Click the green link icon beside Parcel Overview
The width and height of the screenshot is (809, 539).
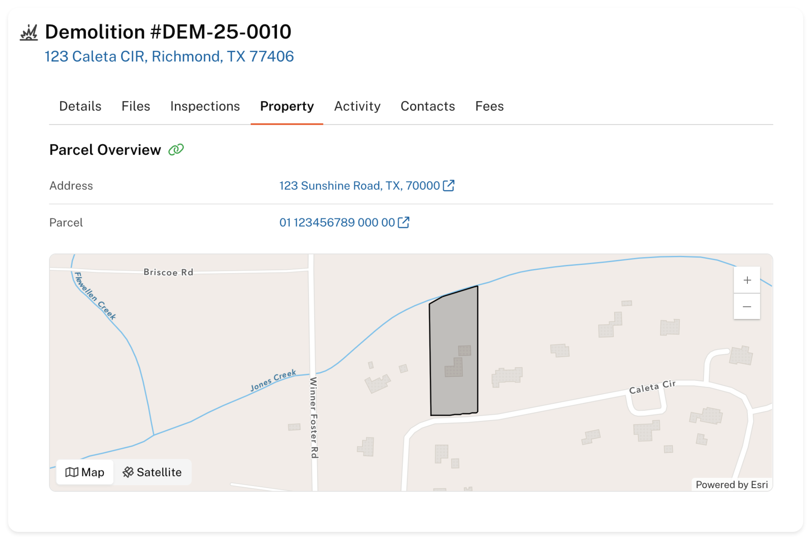click(x=176, y=150)
